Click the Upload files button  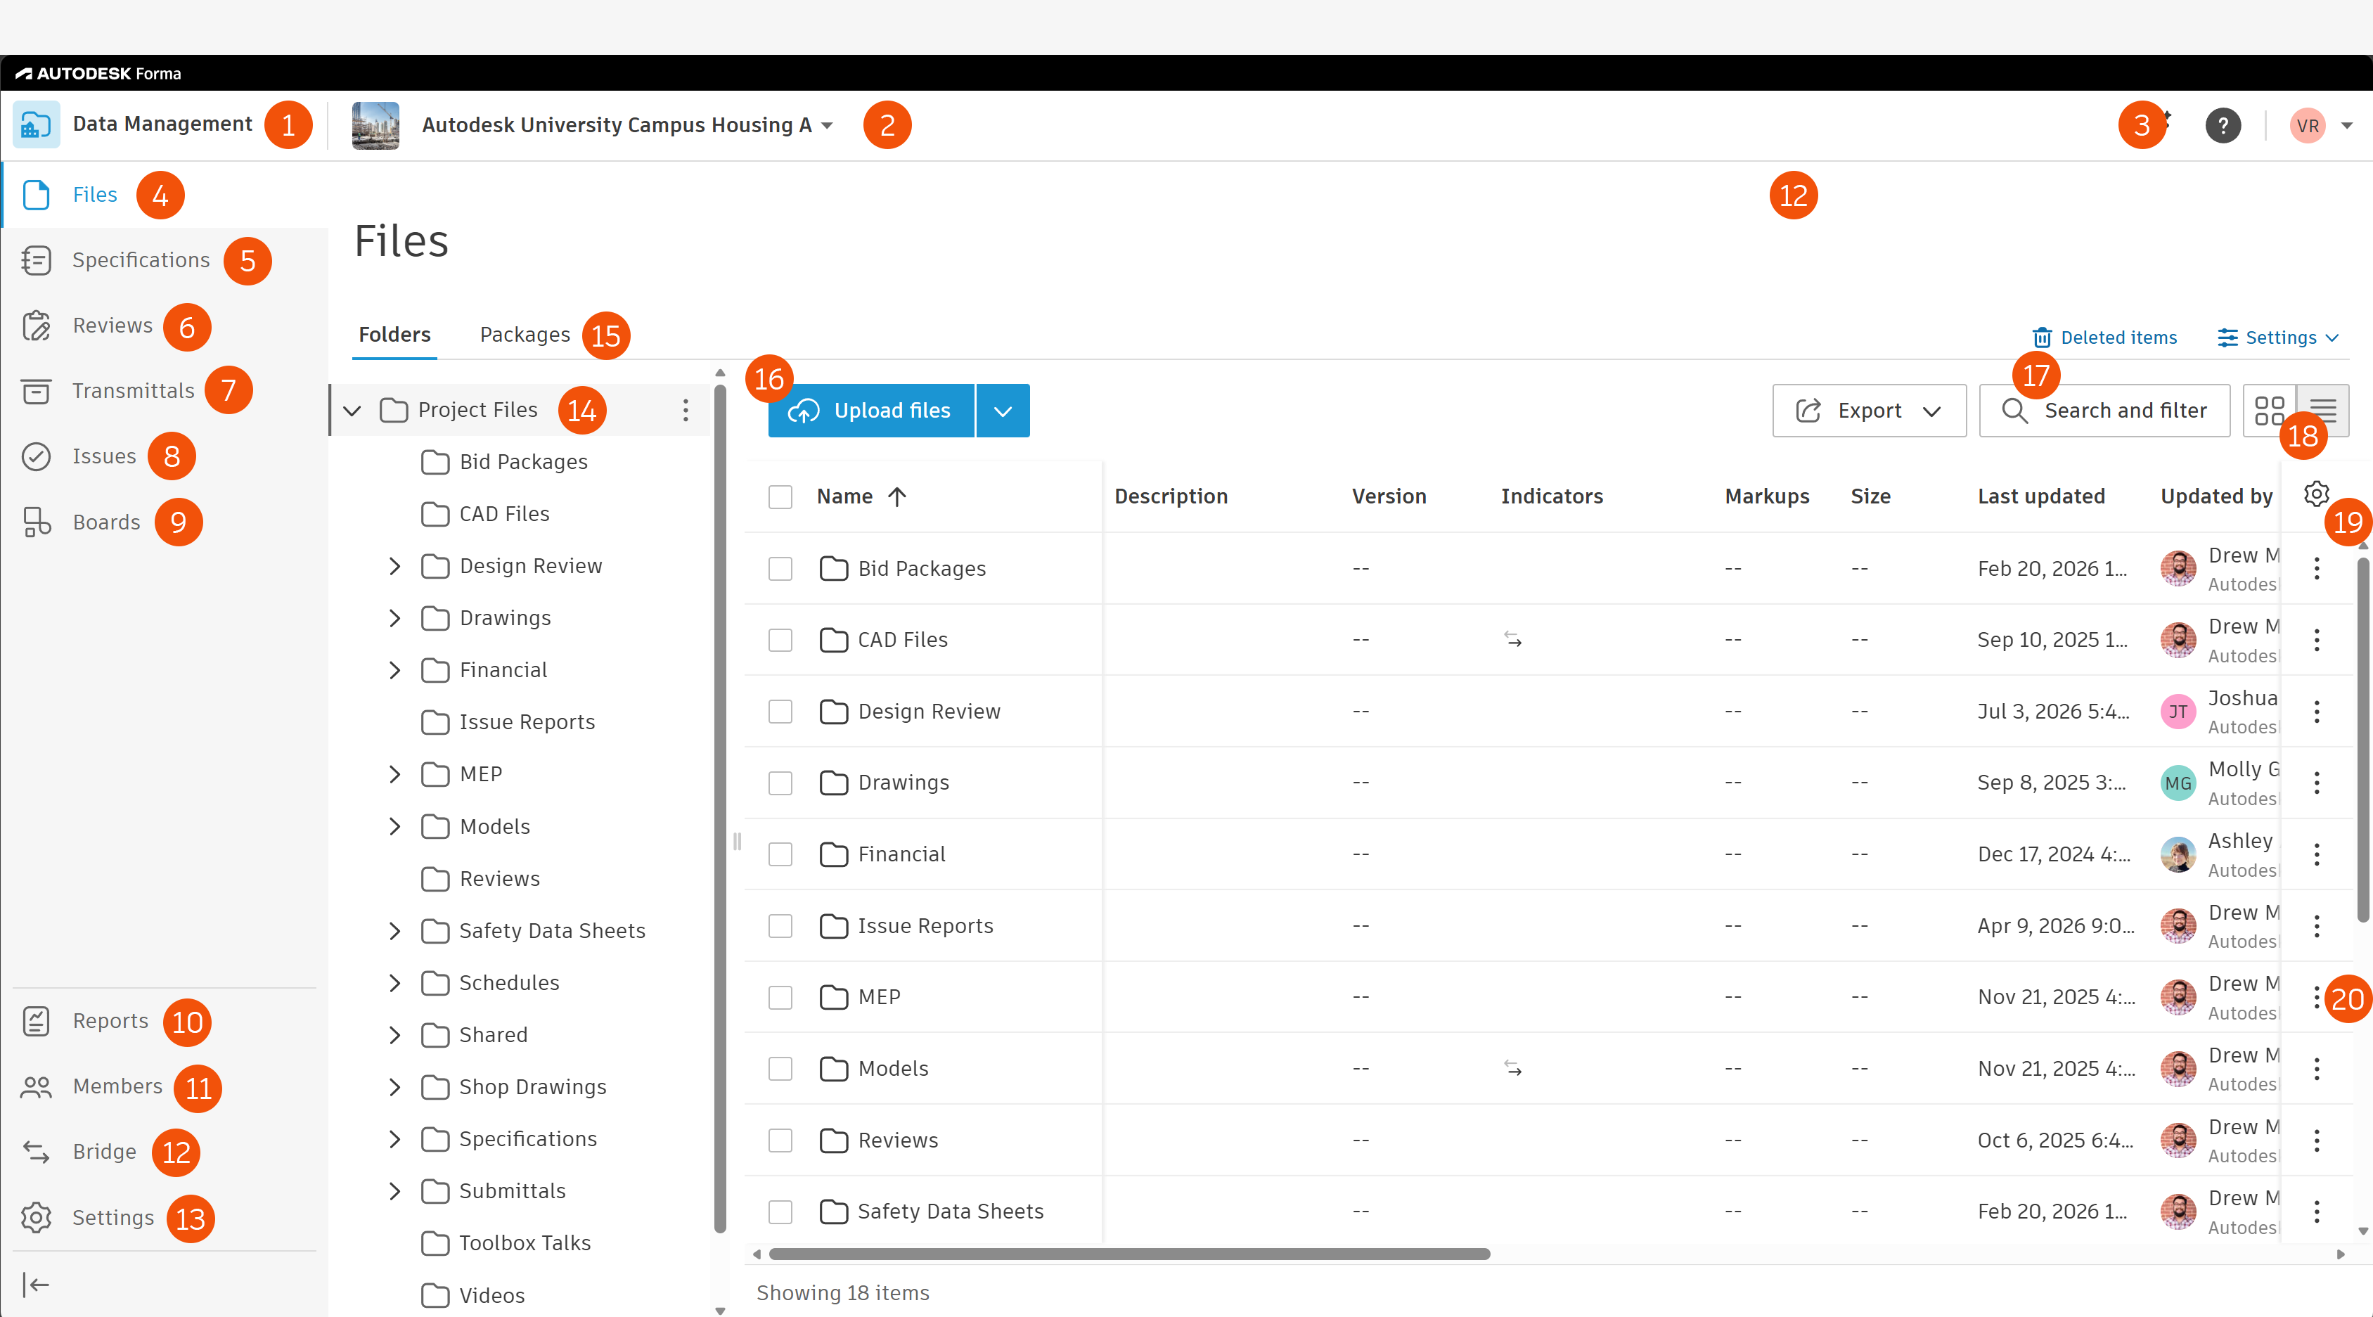(870, 411)
